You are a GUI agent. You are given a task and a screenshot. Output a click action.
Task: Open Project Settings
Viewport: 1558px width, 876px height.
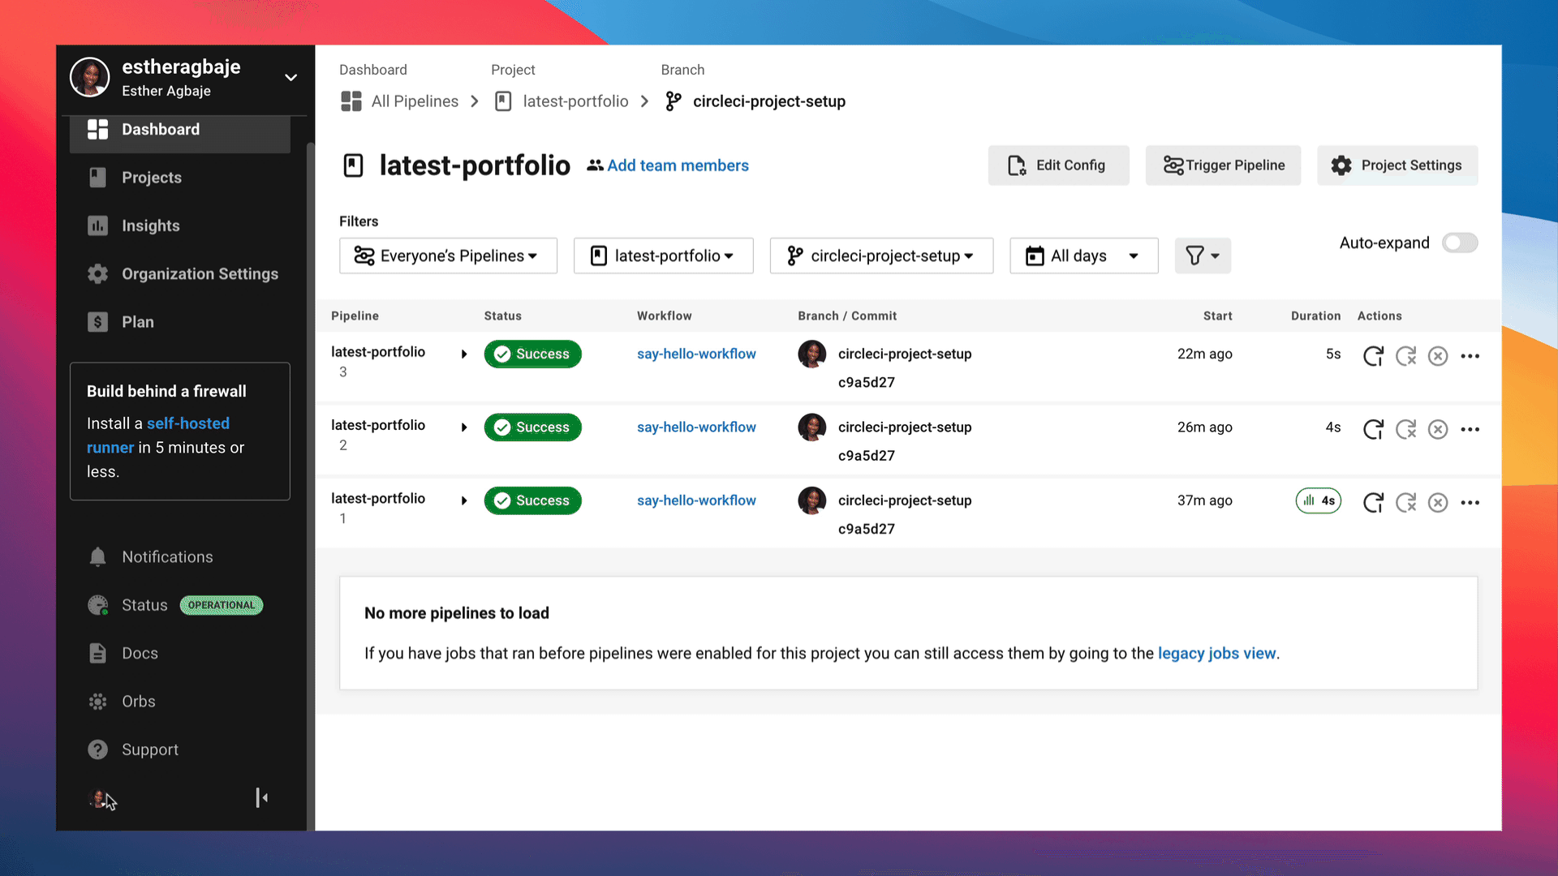click(x=1397, y=165)
